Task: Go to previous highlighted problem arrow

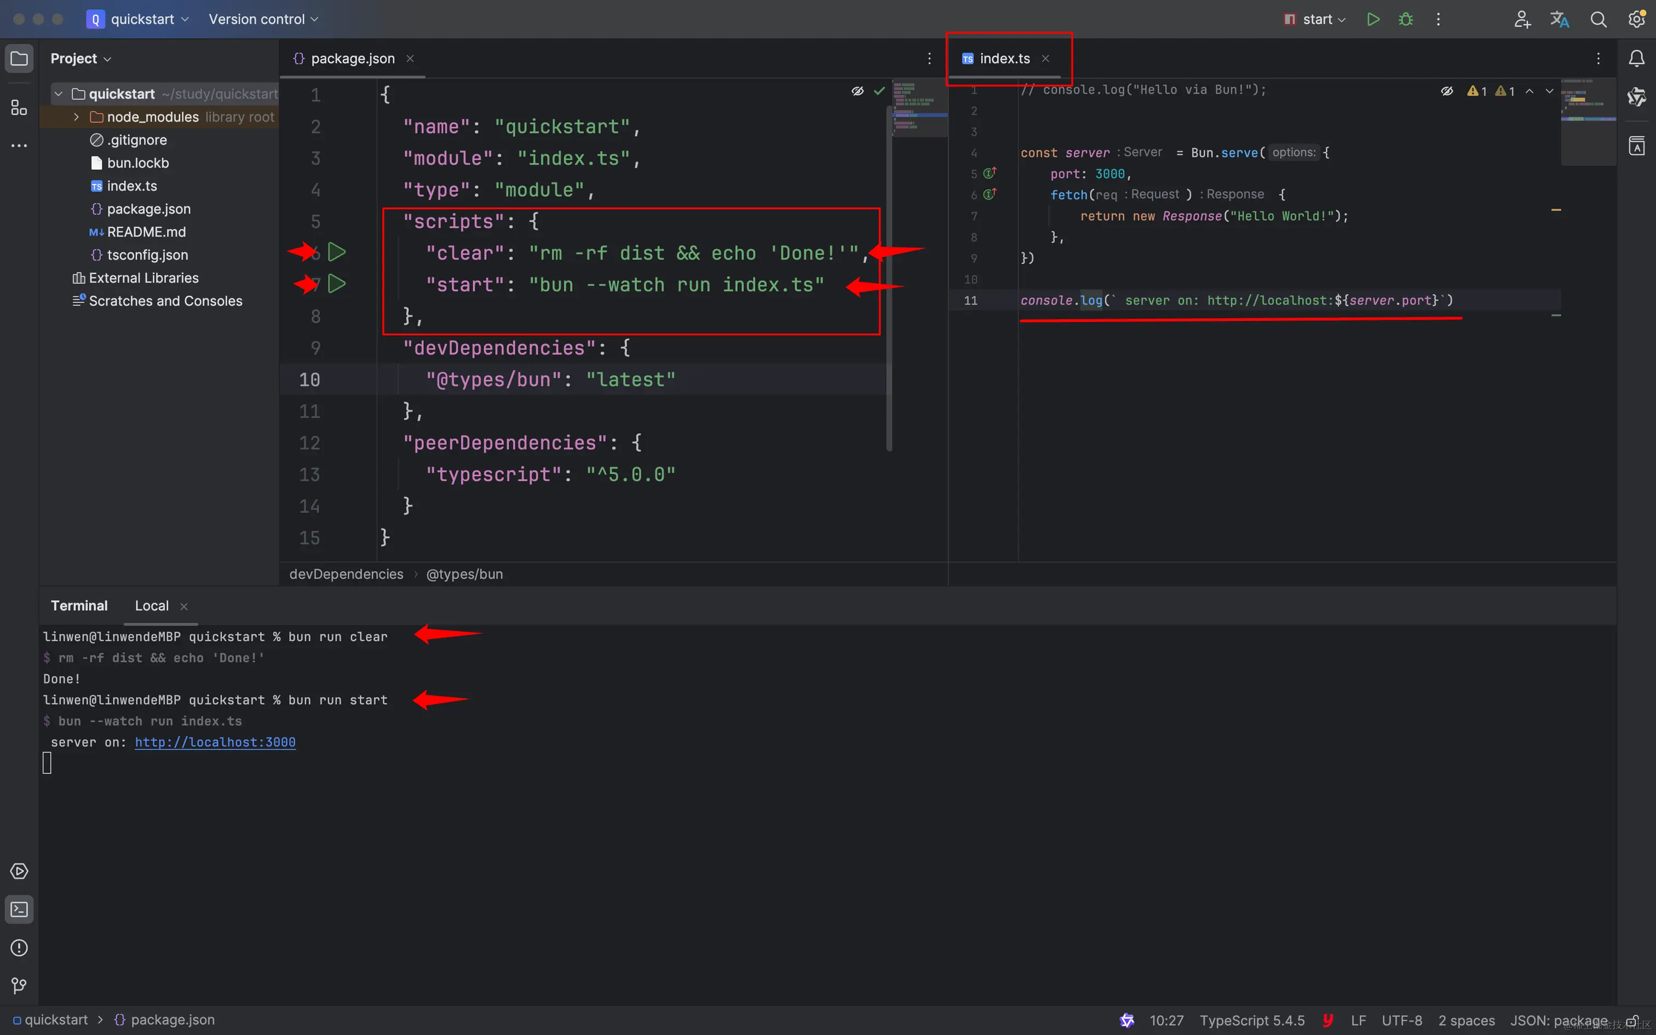Action: (x=1530, y=91)
